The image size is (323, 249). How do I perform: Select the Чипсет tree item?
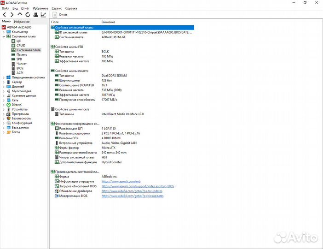tap(22, 64)
